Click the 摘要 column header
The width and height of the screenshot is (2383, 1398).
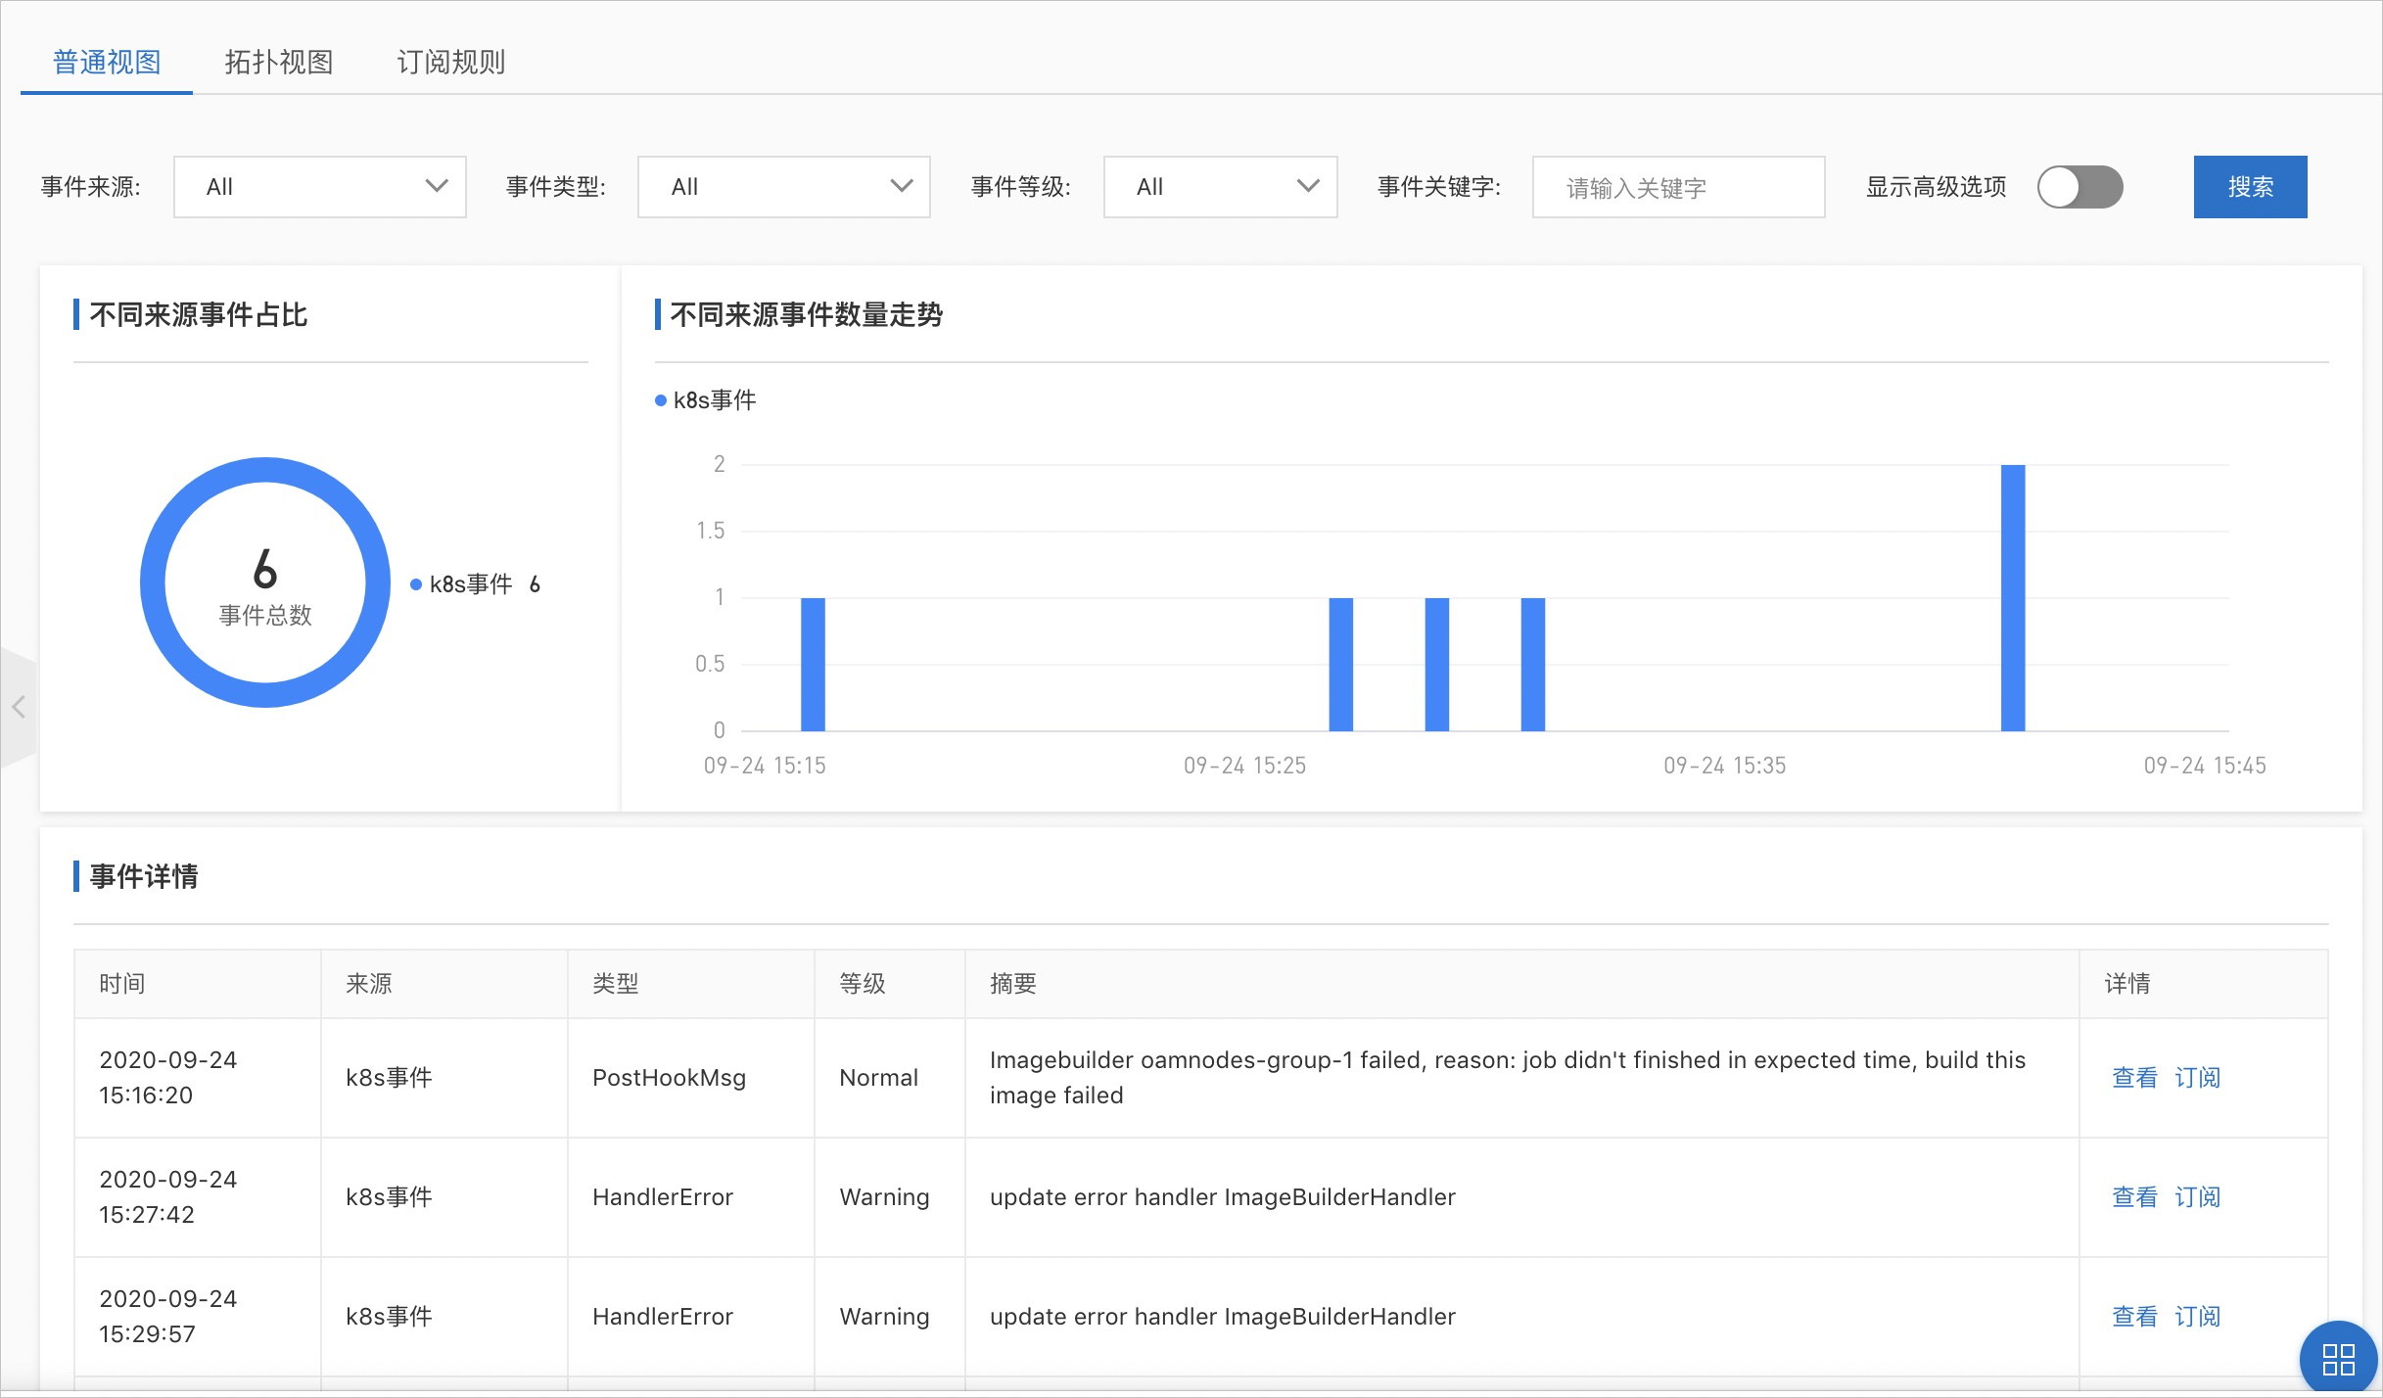click(x=1522, y=984)
